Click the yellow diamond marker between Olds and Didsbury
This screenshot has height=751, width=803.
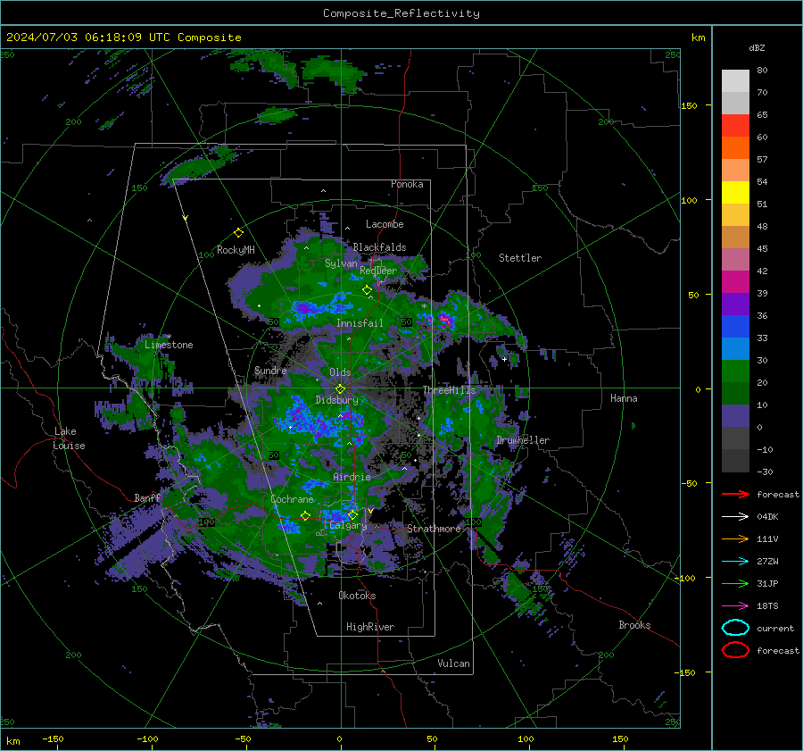pos(340,389)
